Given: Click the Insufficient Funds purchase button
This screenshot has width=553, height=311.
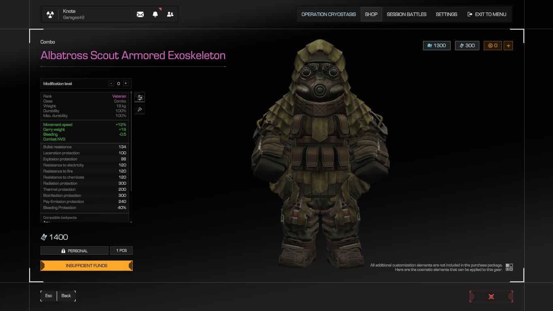Looking at the screenshot, I should point(87,266).
